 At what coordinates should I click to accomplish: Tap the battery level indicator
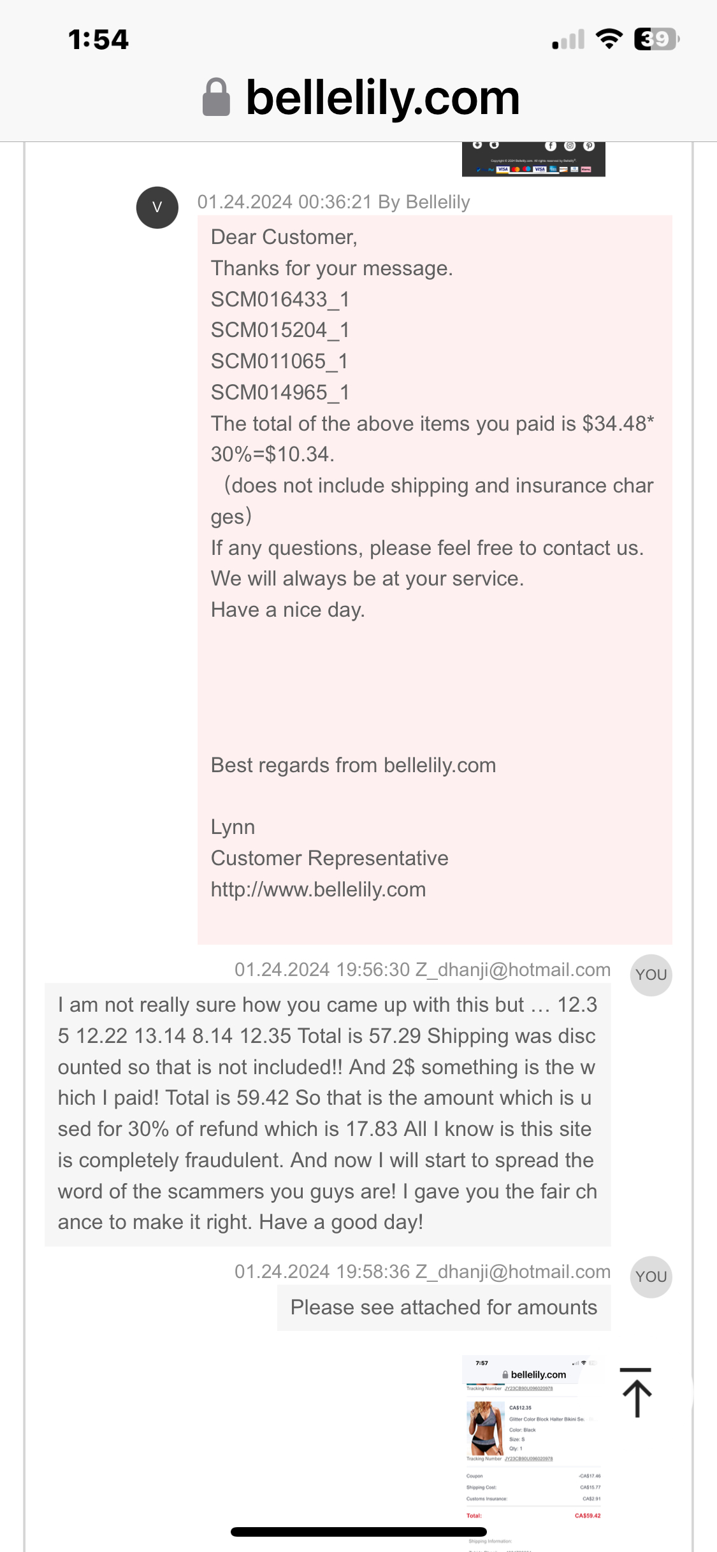656,40
